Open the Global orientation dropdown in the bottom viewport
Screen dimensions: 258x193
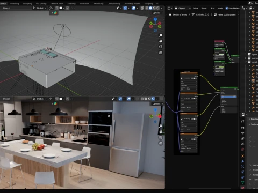coord(40,99)
